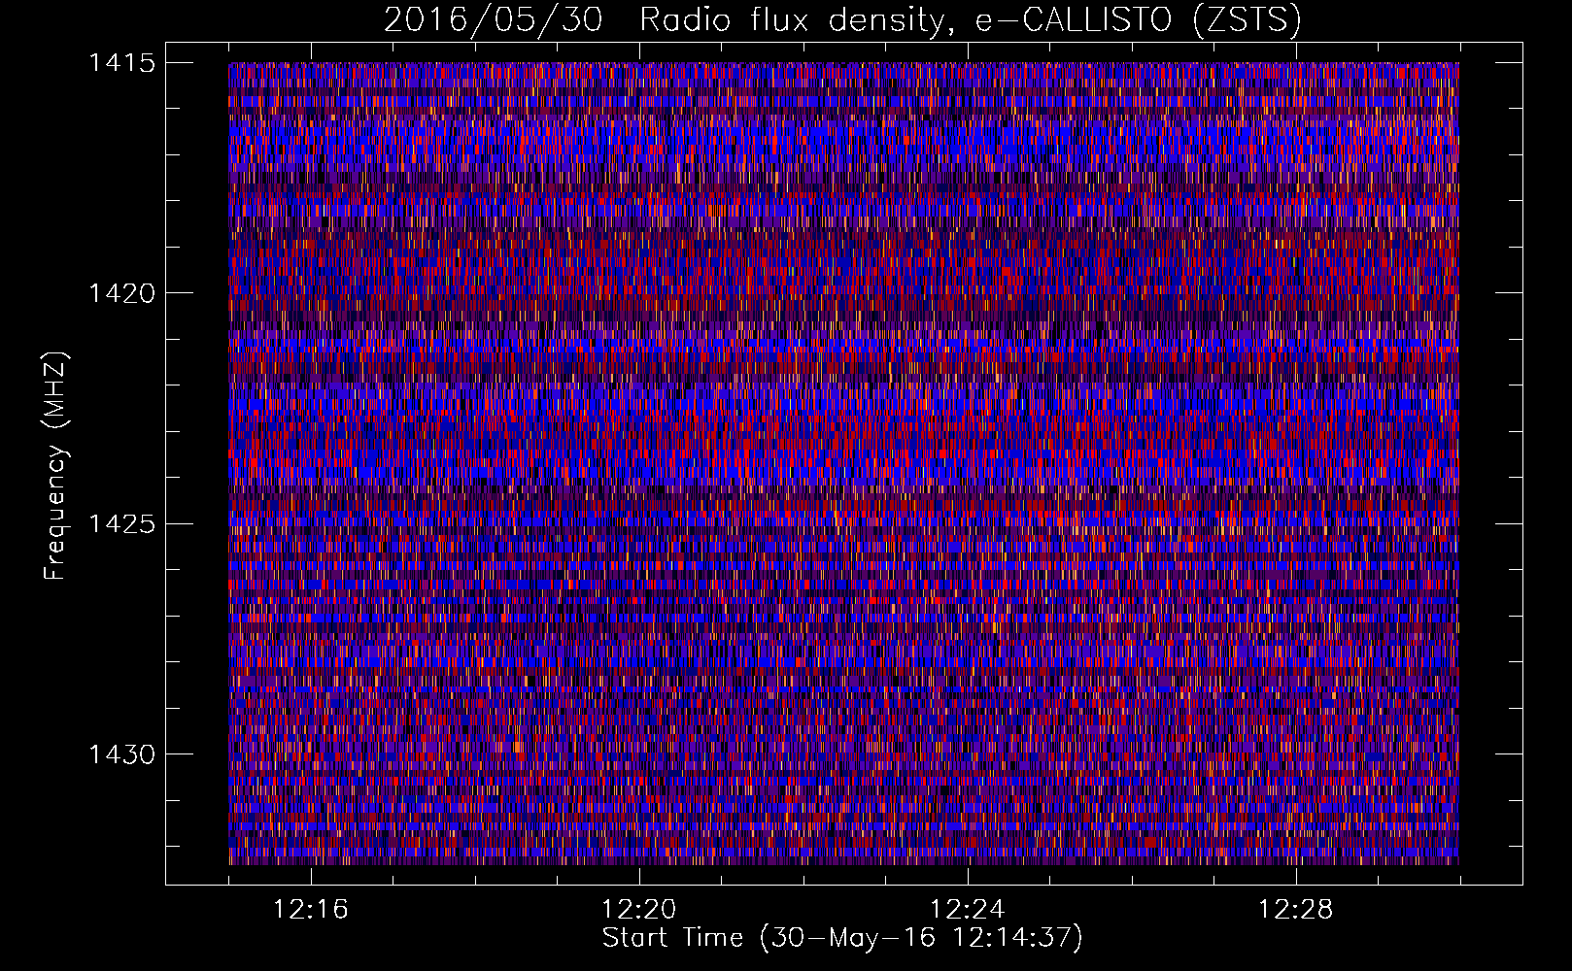The image size is (1572, 971).
Task: Click the '1420' frequency axis label
Action: (122, 293)
